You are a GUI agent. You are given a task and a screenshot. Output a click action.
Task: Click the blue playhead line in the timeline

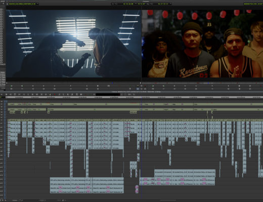(141, 148)
